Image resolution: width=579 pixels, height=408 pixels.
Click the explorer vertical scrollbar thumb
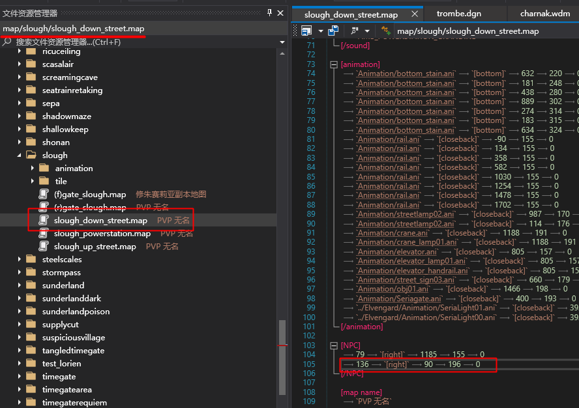click(x=282, y=357)
